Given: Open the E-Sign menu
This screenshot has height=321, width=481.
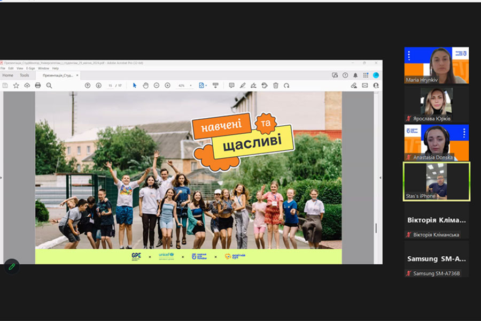Looking at the screenshot, I should pos(30,68).
